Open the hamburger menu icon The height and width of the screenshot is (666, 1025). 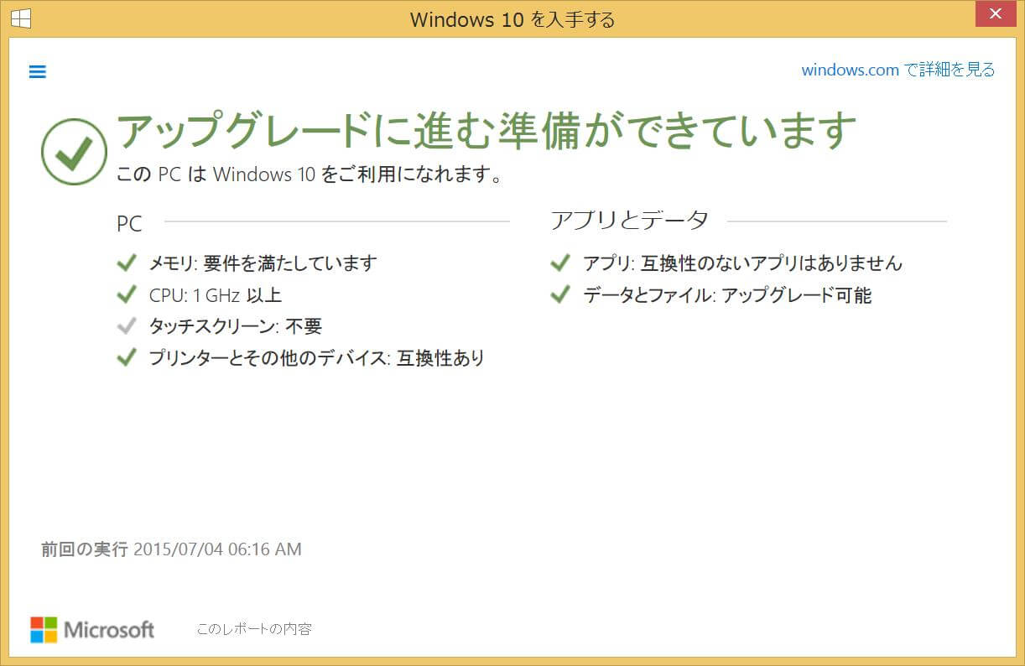point(37,71)
